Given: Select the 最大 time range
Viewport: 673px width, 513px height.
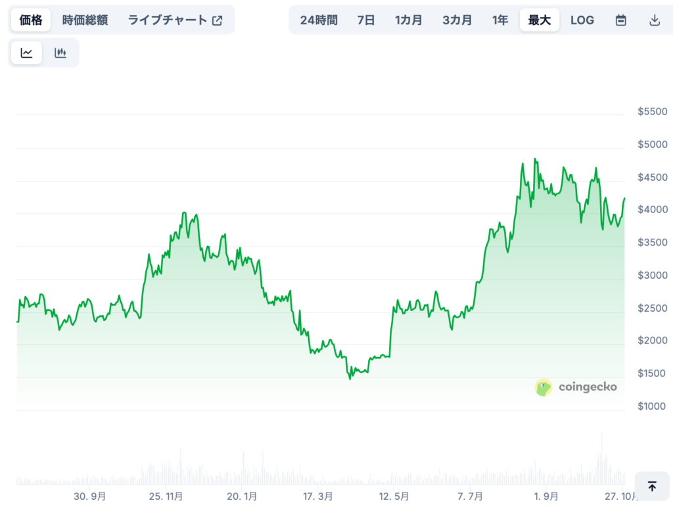Looking at the screenshot, I should click(x=540, y=20).
